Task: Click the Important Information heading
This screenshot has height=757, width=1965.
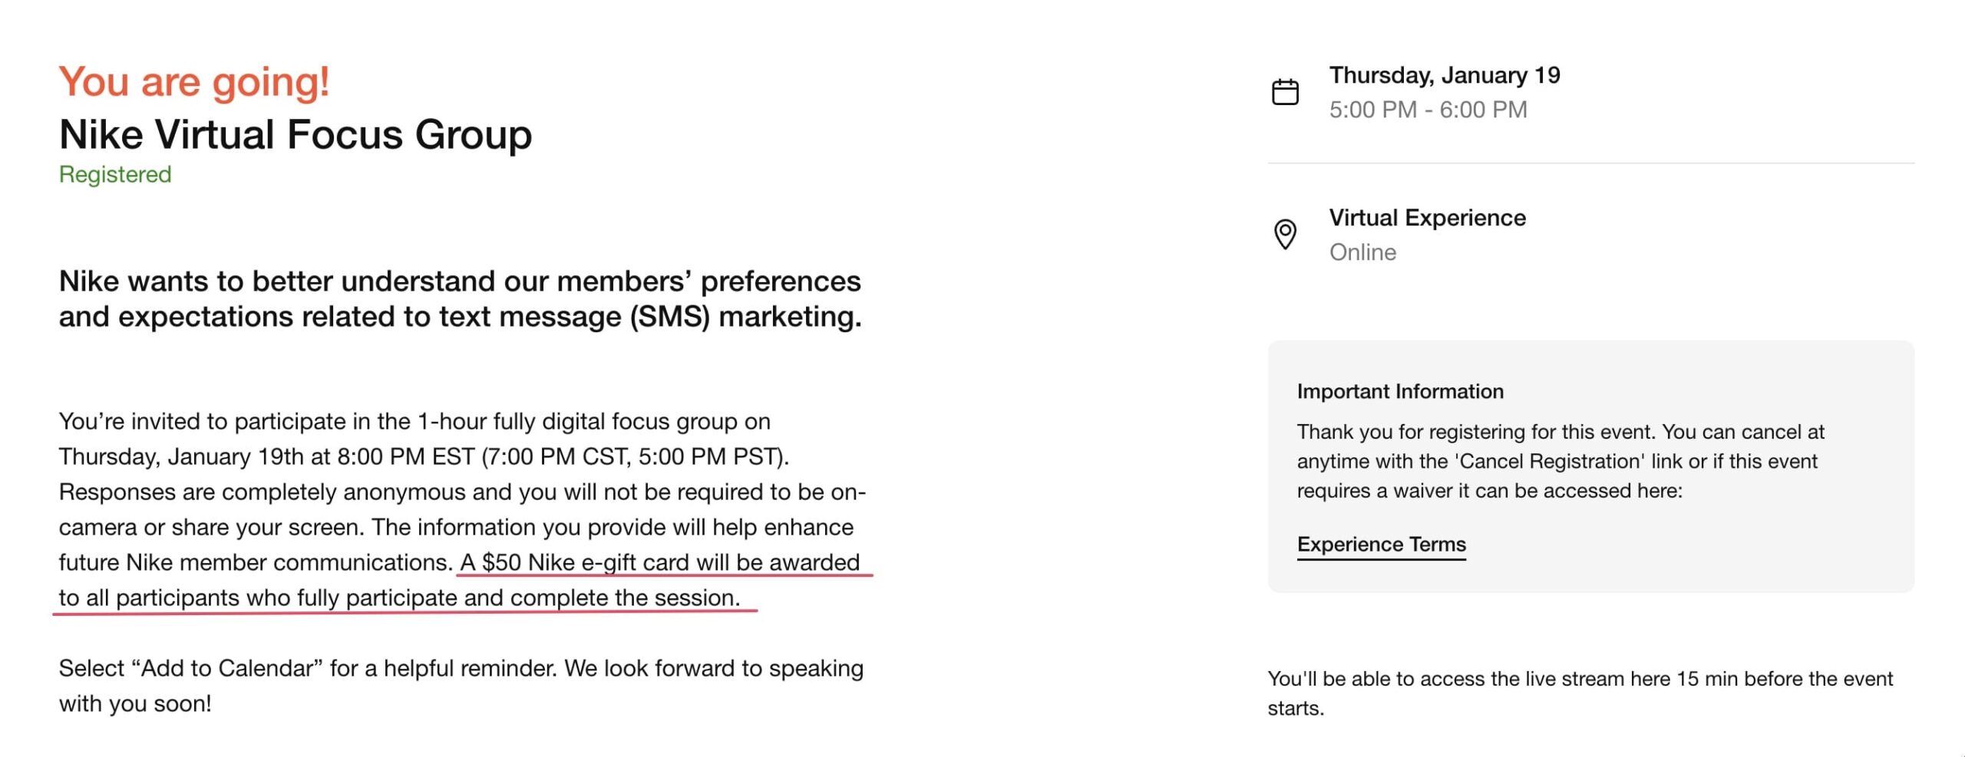Action: click(1400, 392)
